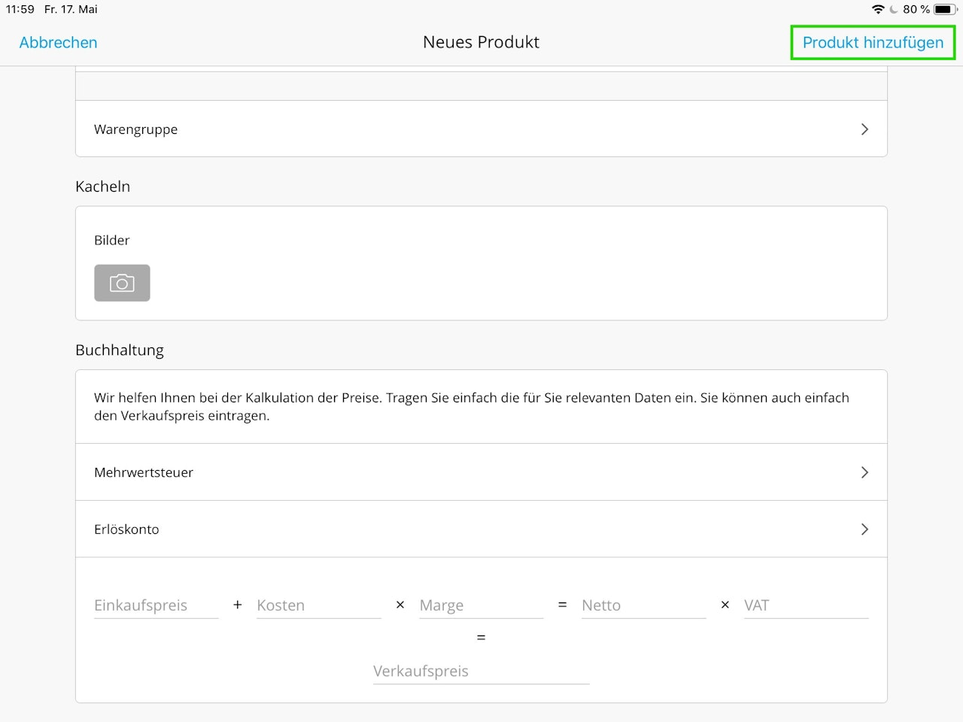Tap the Do Not Disturb moon icon

pos(894,9)
